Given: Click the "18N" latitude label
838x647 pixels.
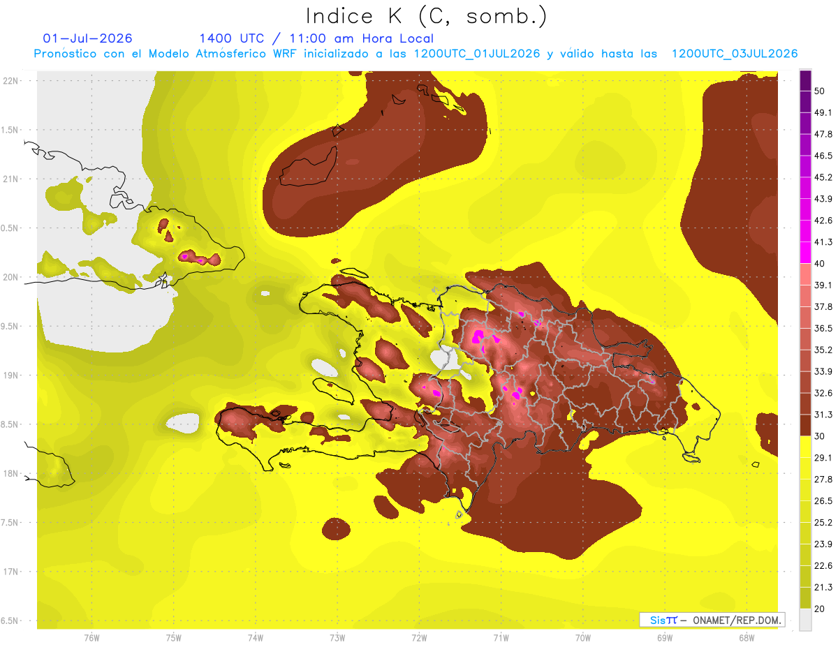Looking at the screenshot, I should 10,473.
